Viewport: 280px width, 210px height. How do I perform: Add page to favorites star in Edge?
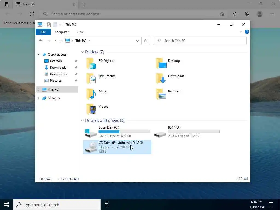click(x=222, y=14)
